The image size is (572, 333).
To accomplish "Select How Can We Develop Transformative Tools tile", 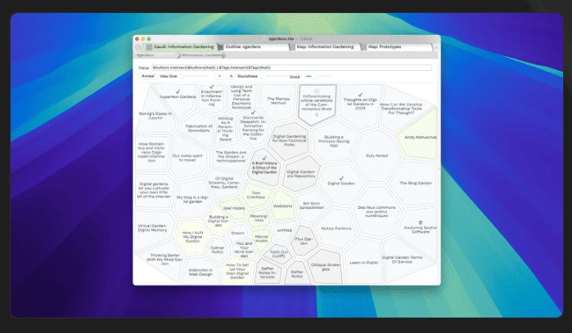I will [401, 109].
